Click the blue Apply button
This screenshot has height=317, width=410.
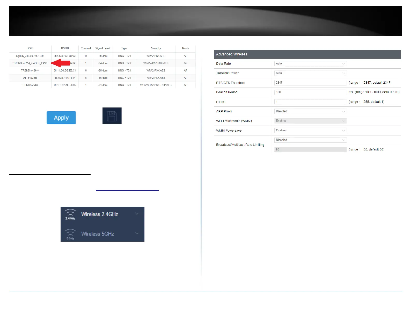(61, 118)
